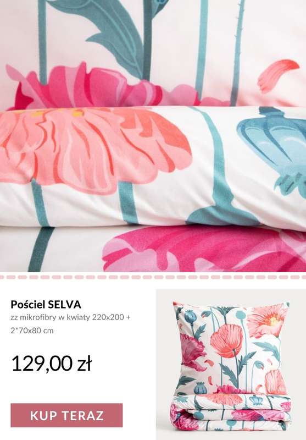
Task: Click the central coral poppy on the thumbnail pillow
Action: (226, 340)
